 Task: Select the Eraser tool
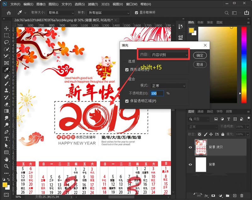click(6, 104)
